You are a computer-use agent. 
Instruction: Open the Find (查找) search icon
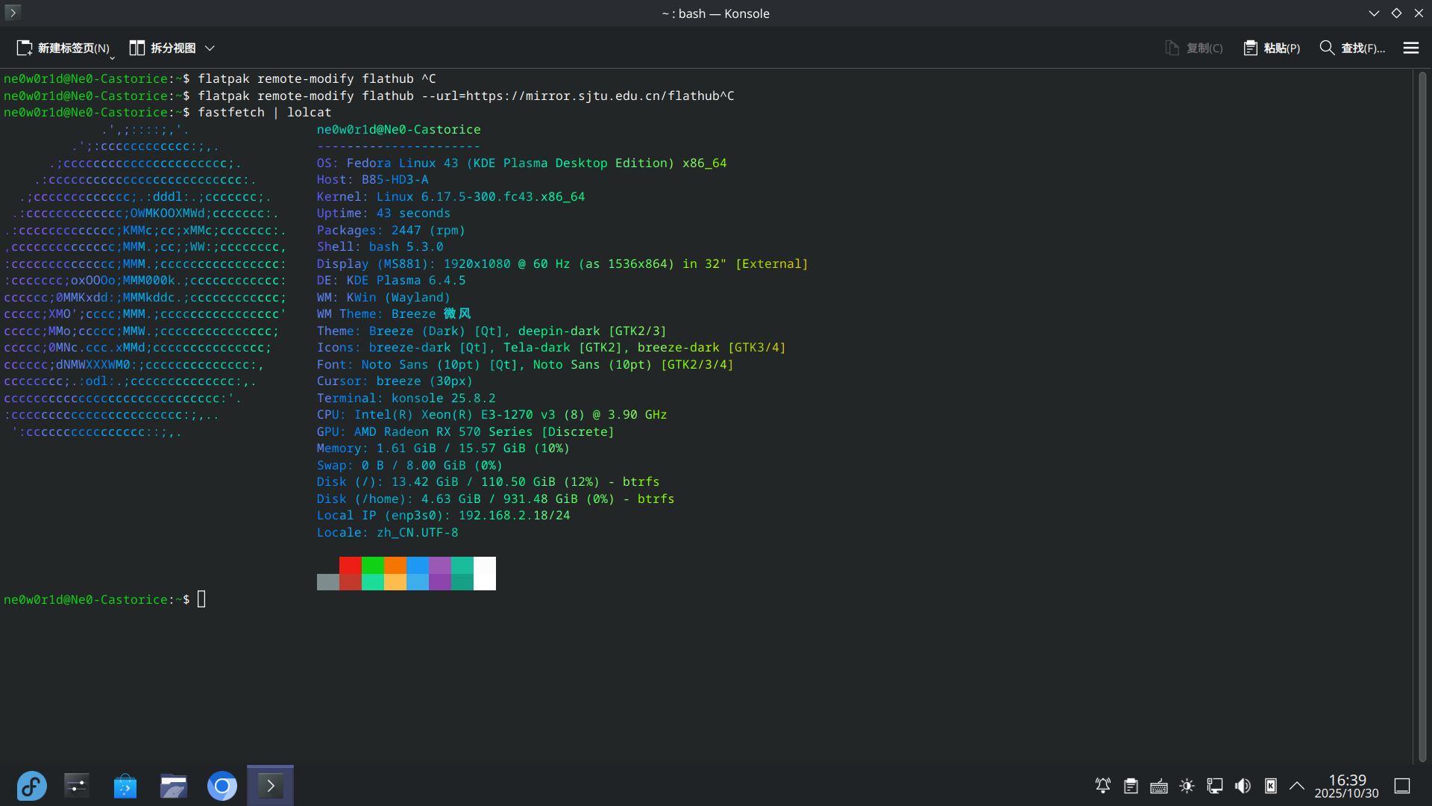coord(1328,48)
